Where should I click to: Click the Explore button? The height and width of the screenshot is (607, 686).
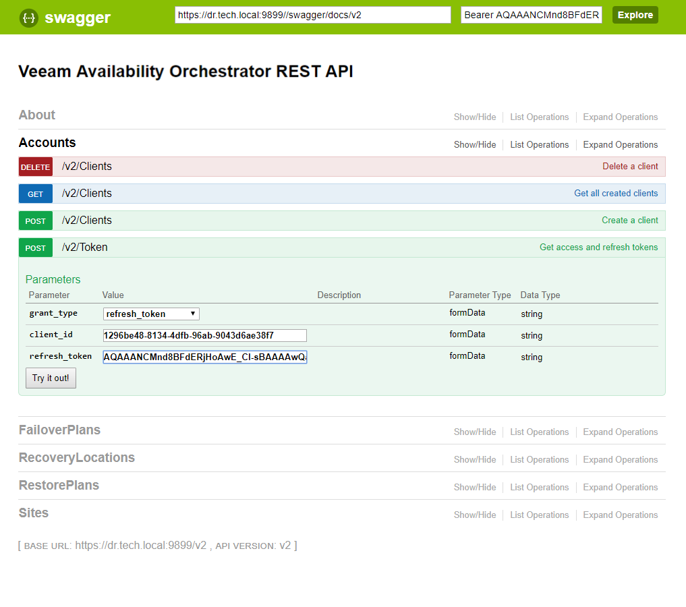[635, 15]
